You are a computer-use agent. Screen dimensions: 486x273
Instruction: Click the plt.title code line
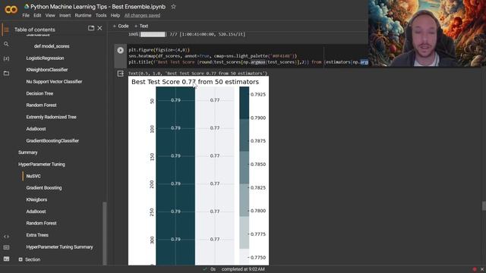point(248,62)
